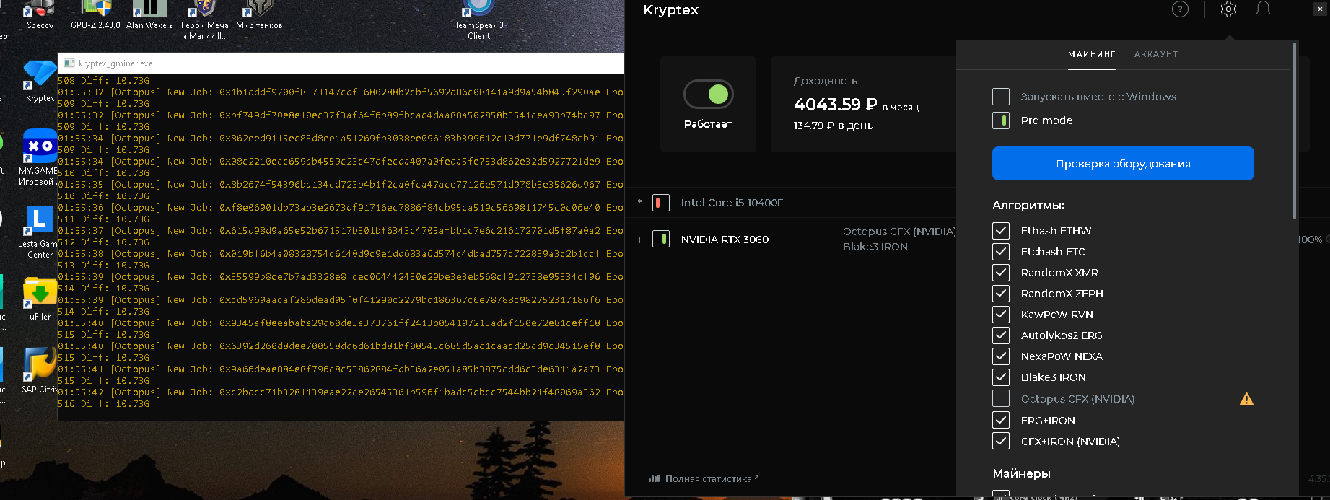This screenshot has width=1330, height=500.
Task: Uncheck RandomX XMR algorithm
Action: tap(1001, 273)
